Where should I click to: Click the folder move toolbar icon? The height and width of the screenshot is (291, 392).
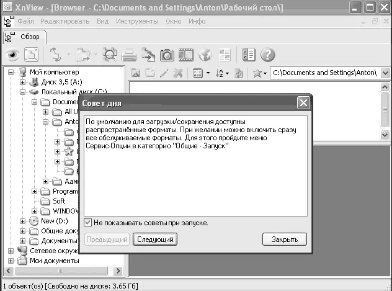point(83,55)
